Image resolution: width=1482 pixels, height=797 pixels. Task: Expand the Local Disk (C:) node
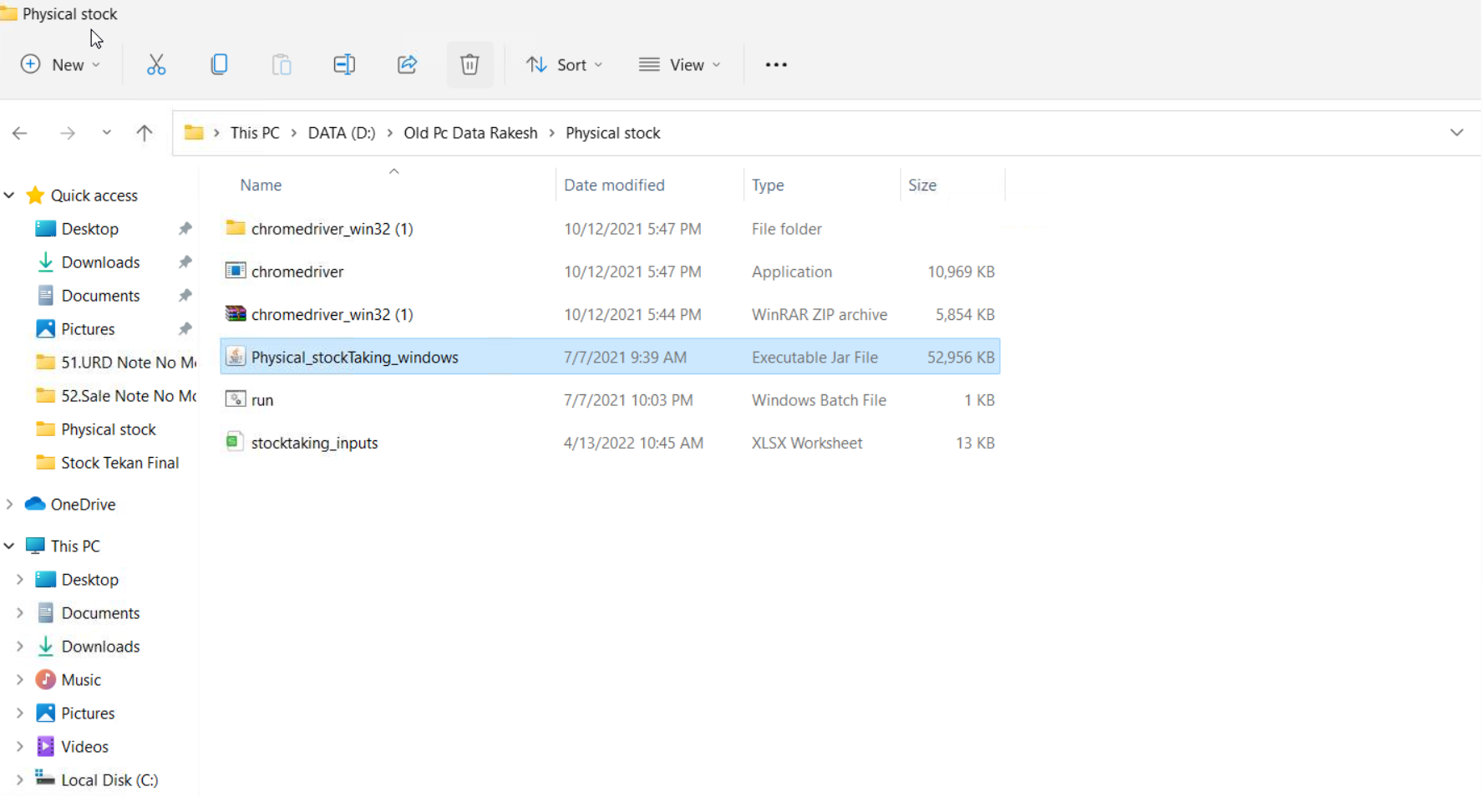[x=20, y=779]
